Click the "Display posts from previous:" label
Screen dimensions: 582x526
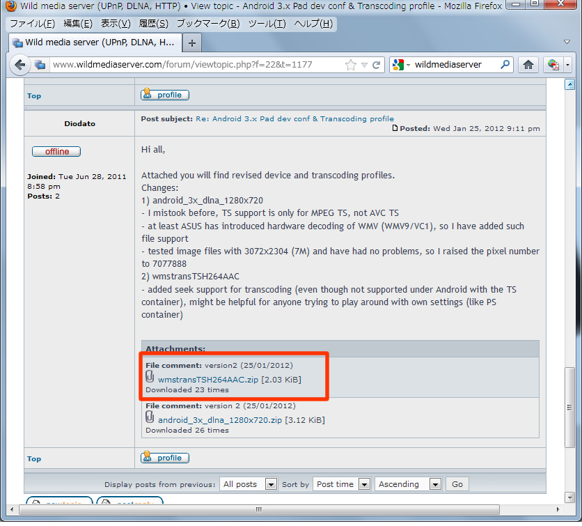[x=159, y=485]
